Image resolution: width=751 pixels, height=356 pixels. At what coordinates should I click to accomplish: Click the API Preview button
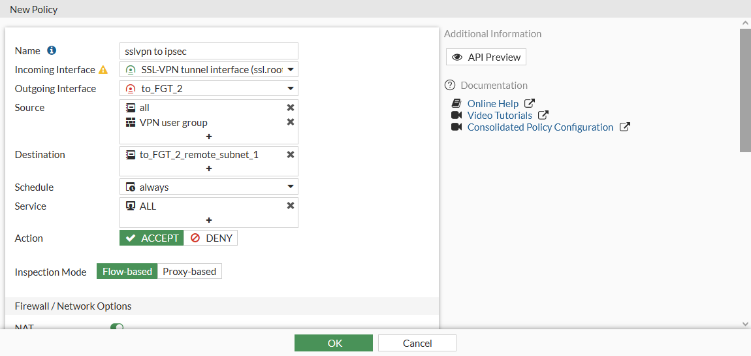pyautogui.click(x=486, y=57)
